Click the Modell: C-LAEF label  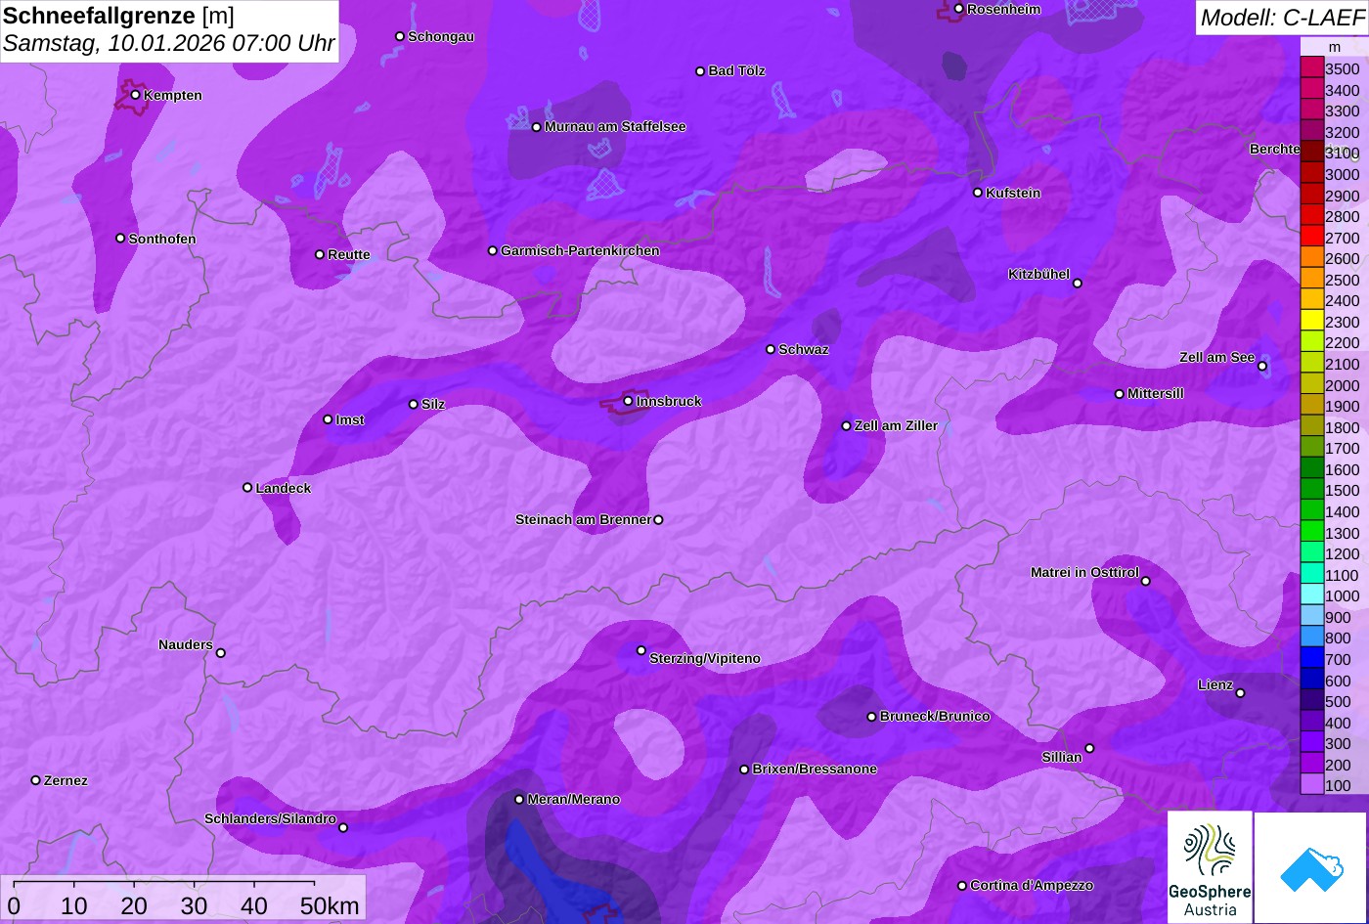[x=1281, y=17]
